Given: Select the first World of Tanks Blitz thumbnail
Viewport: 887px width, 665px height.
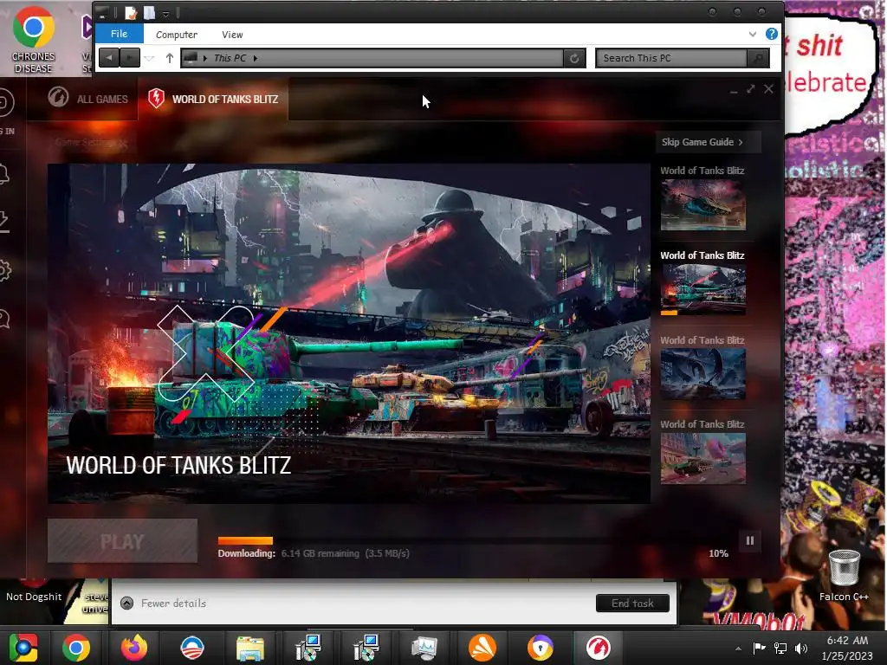Looking at the screenshot, I should [x=702, y=204].
